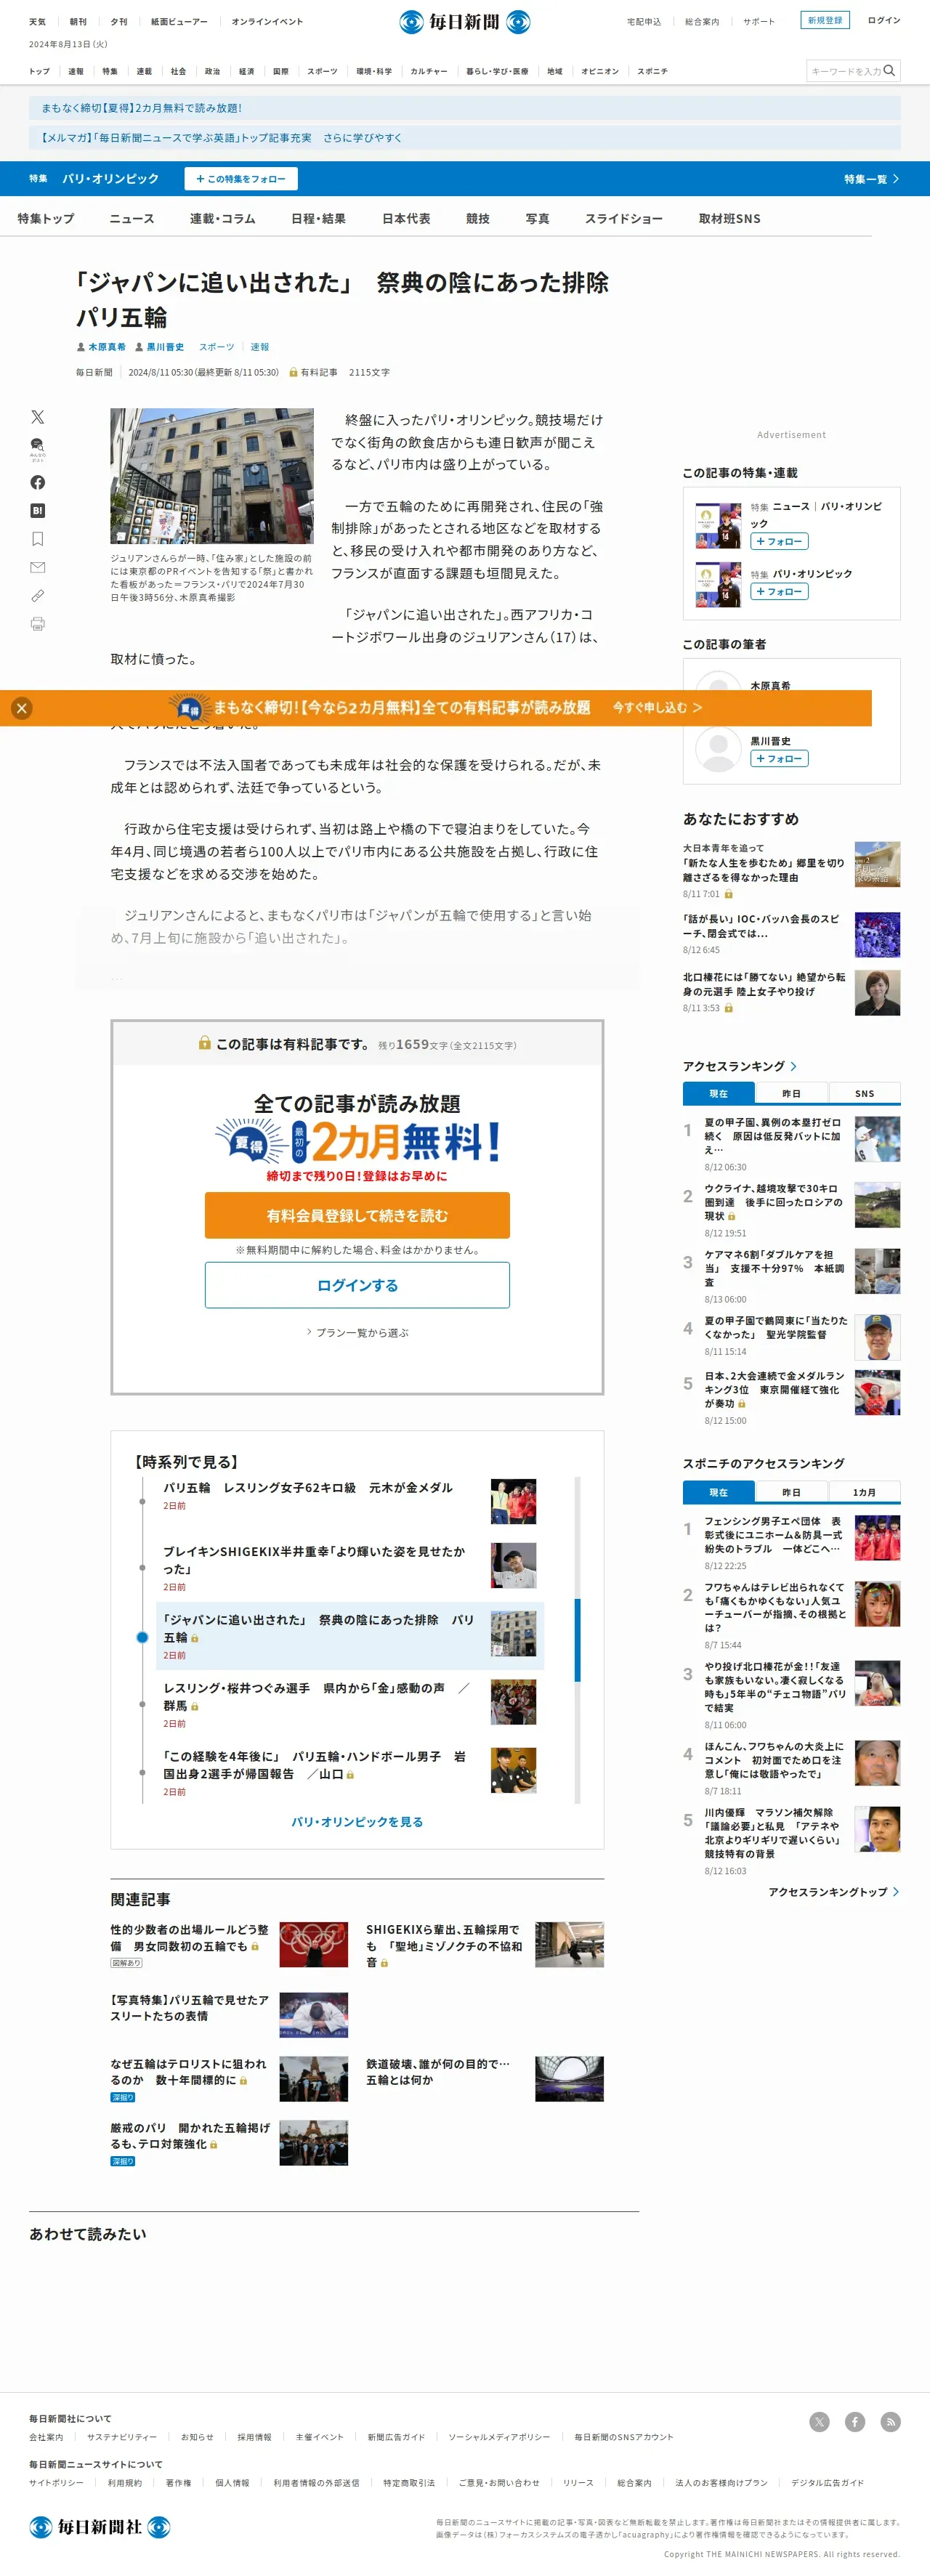The height and width of the screenshot is (2576, 930).
Task: Click the Mainichi Shimbun header logo
Action: tap(465, 21)
